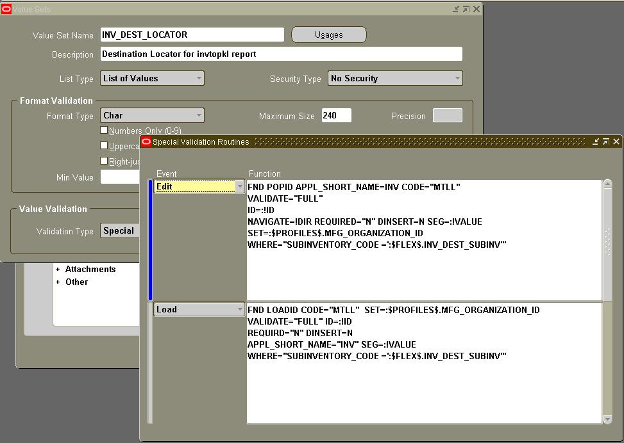Click the Oracle icon on Special Validation Routines
This screenshot has width=624, height=443.
(x=146, y=141)
